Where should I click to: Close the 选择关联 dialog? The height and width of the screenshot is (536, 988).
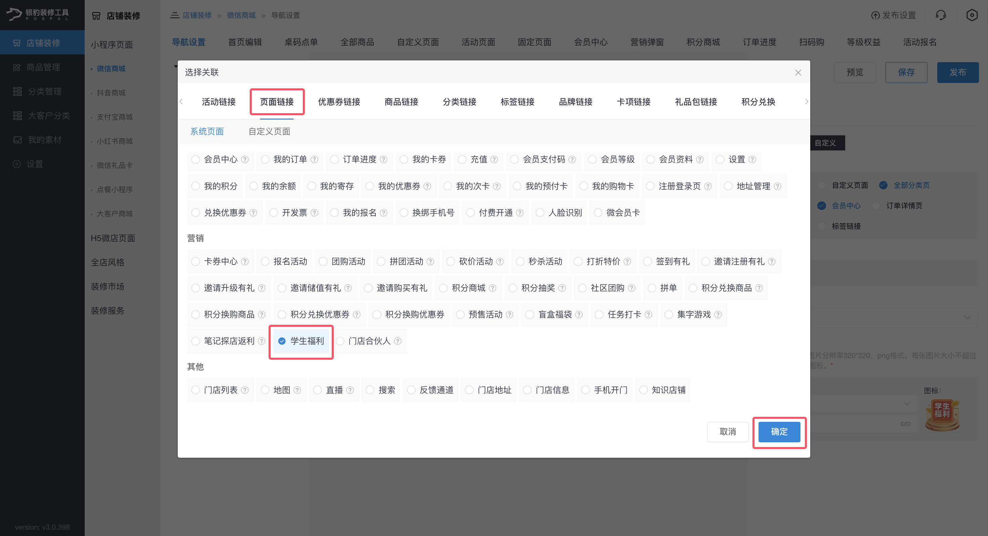coord(798,73)
